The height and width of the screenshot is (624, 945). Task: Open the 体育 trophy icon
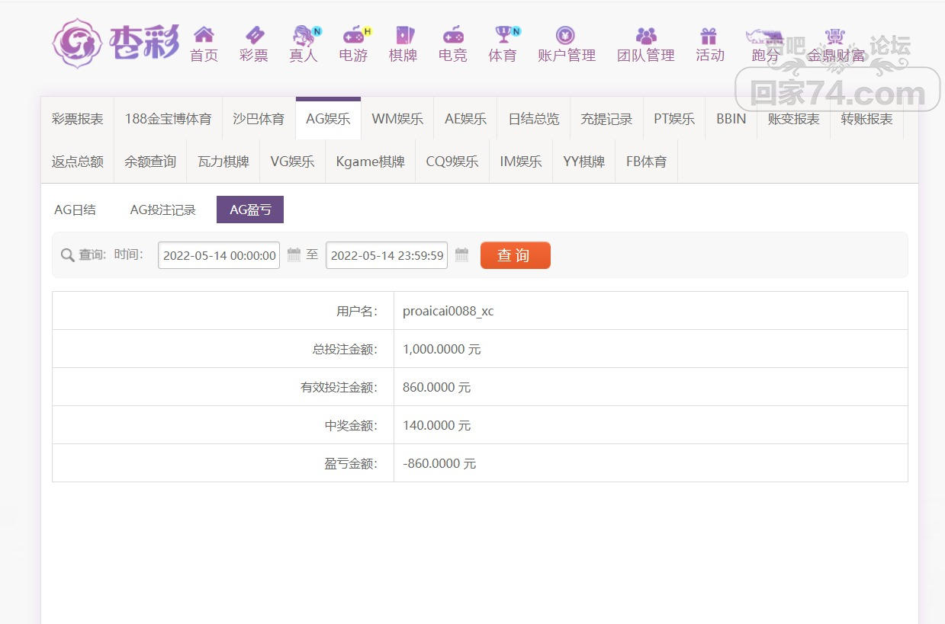point(503,36)
